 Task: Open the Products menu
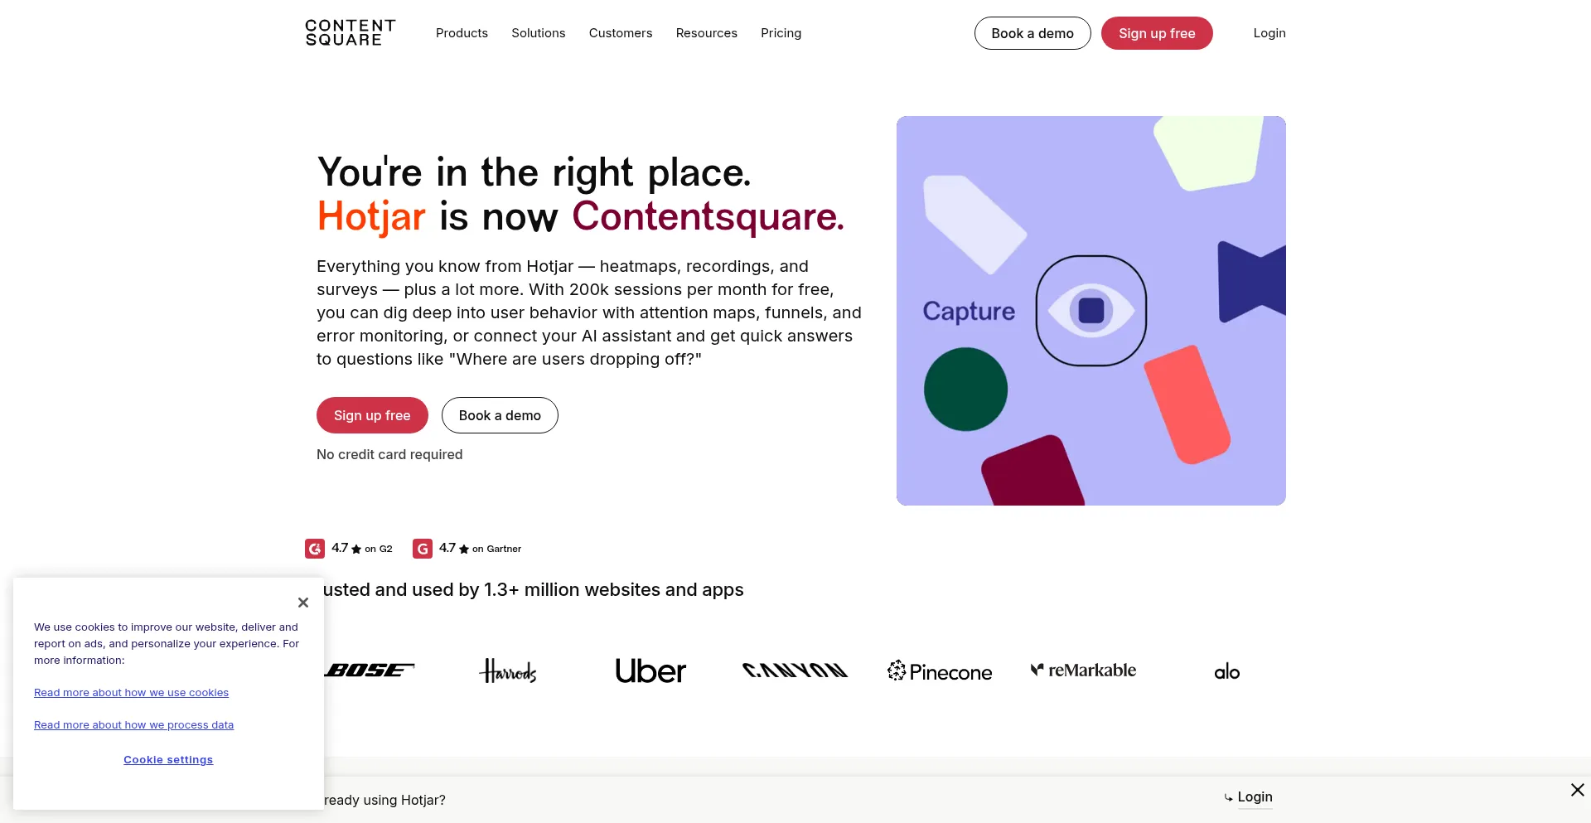coord(462,33)
